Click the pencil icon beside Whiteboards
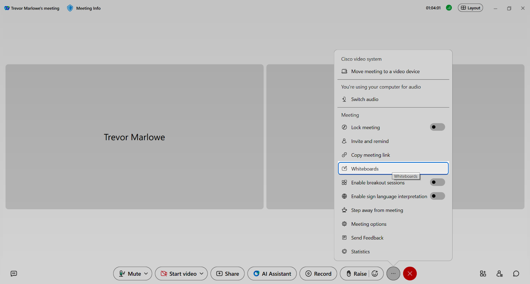The width and height of the screenshot is (530, 284). 344,168
